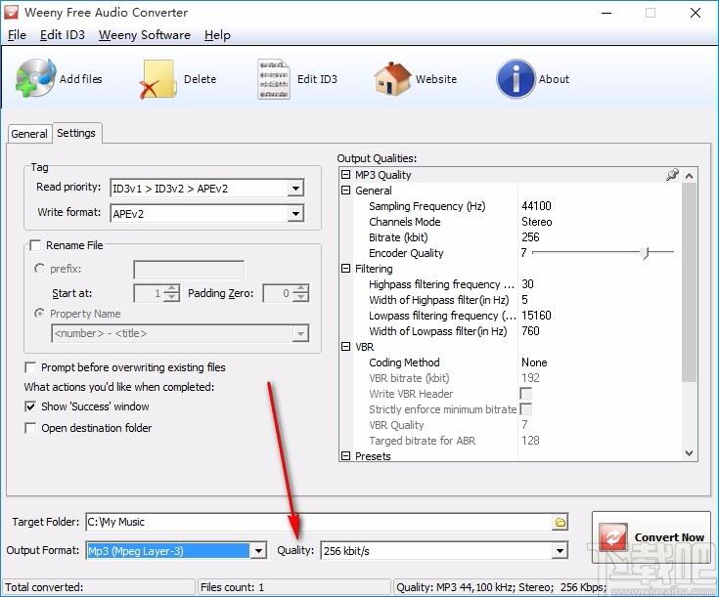
Task: Collapse the VBR group
Action: pos(345,347)
